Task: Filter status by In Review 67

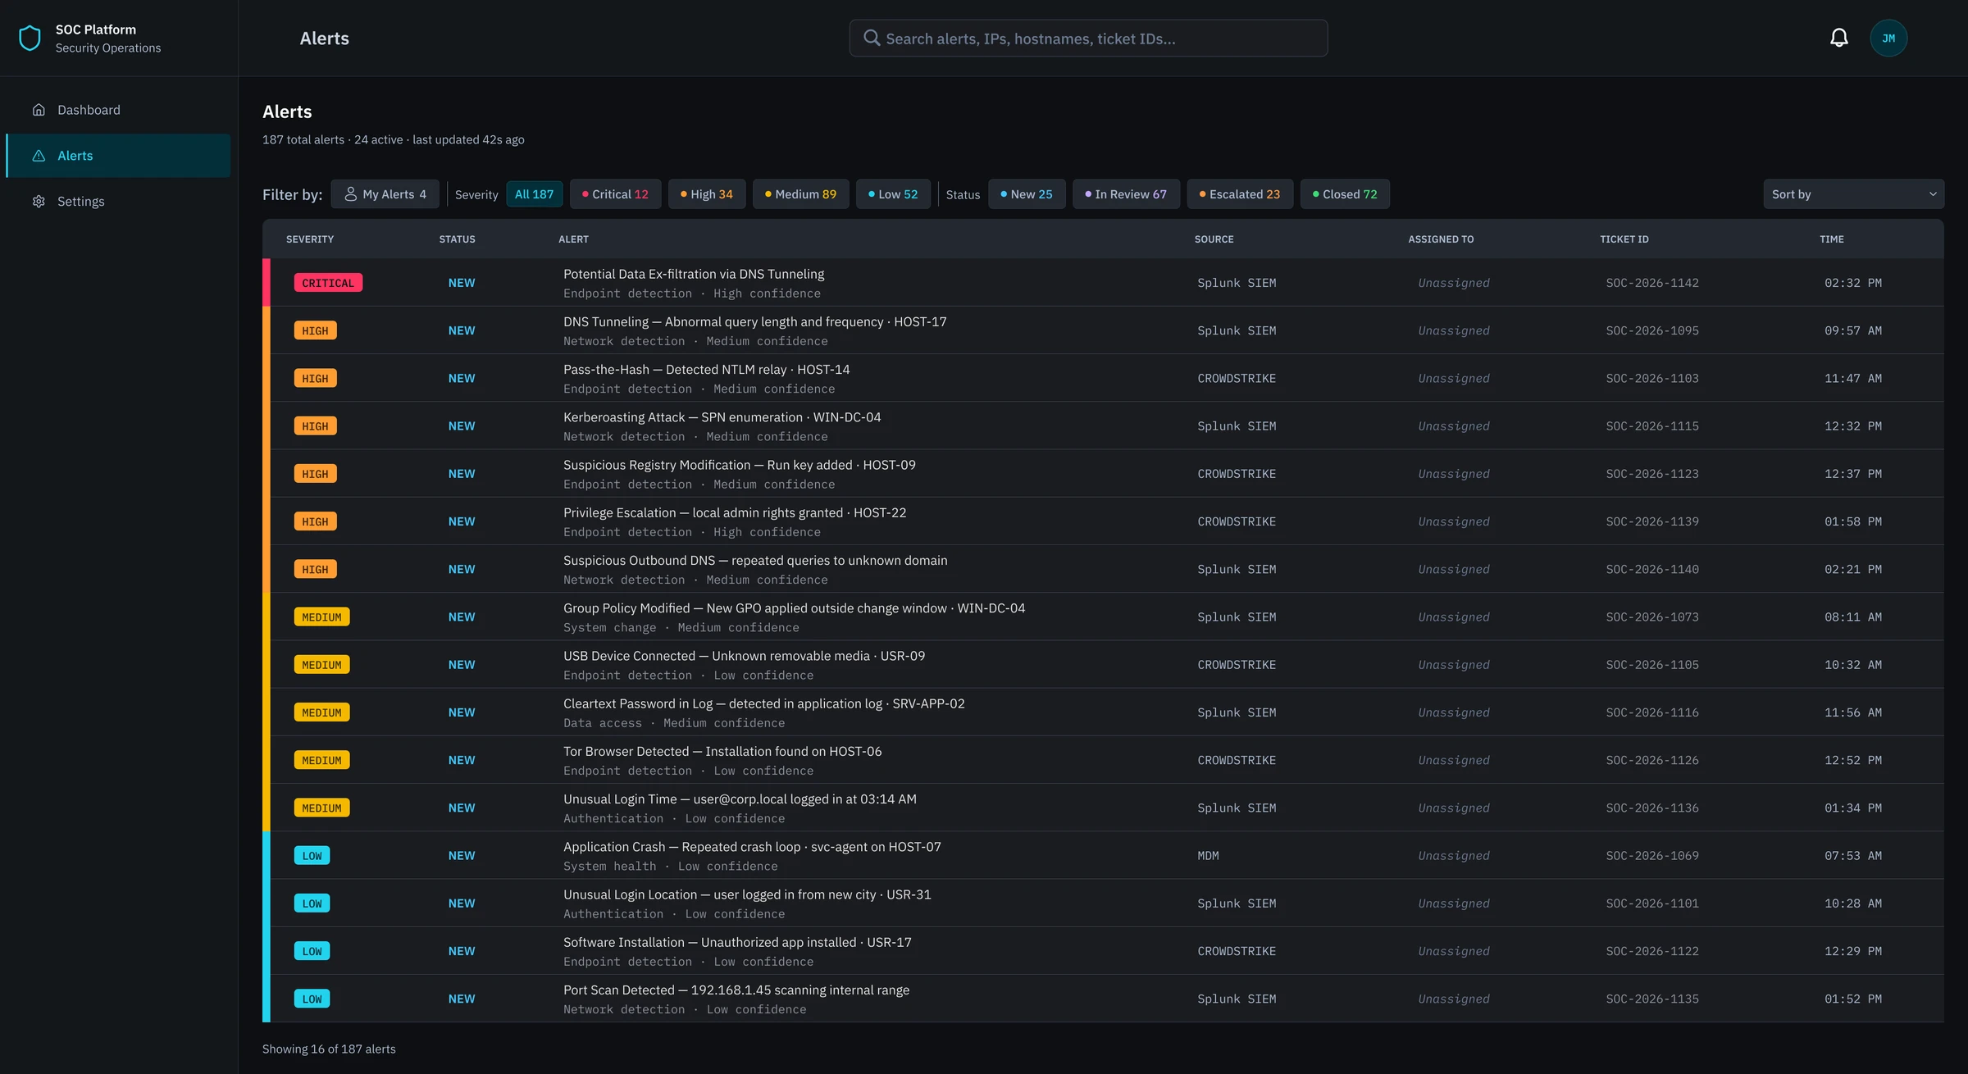Action: click(1126, 194)
